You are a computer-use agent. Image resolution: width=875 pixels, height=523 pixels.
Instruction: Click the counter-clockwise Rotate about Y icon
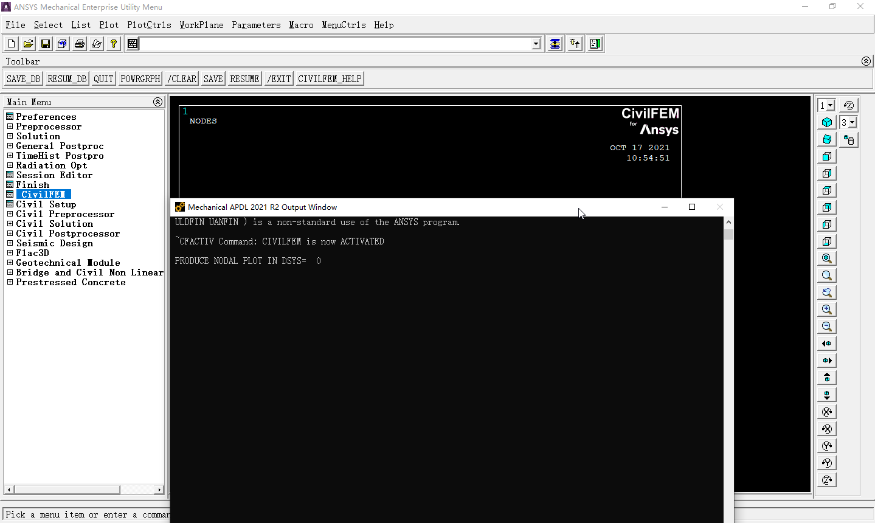(x=827, y=463)
